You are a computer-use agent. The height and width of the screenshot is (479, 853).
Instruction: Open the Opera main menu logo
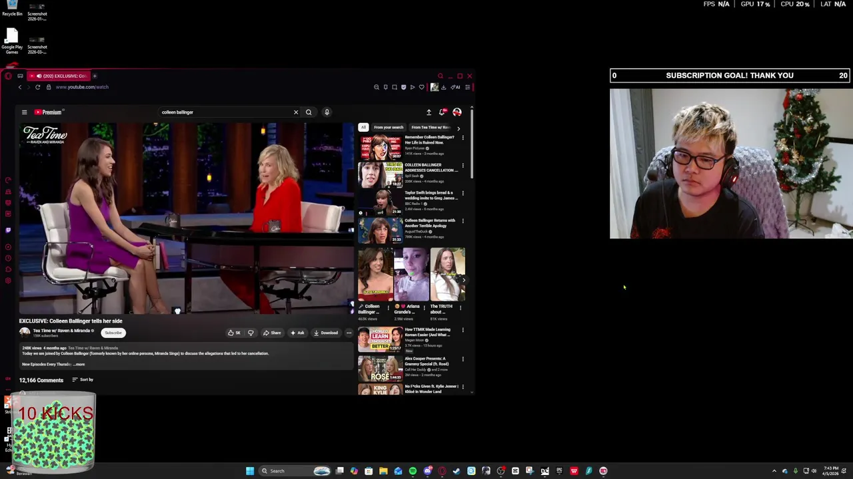pos(8,76)
